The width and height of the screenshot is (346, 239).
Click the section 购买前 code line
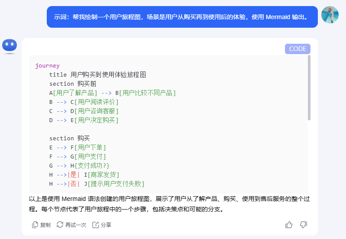[73, 84]
